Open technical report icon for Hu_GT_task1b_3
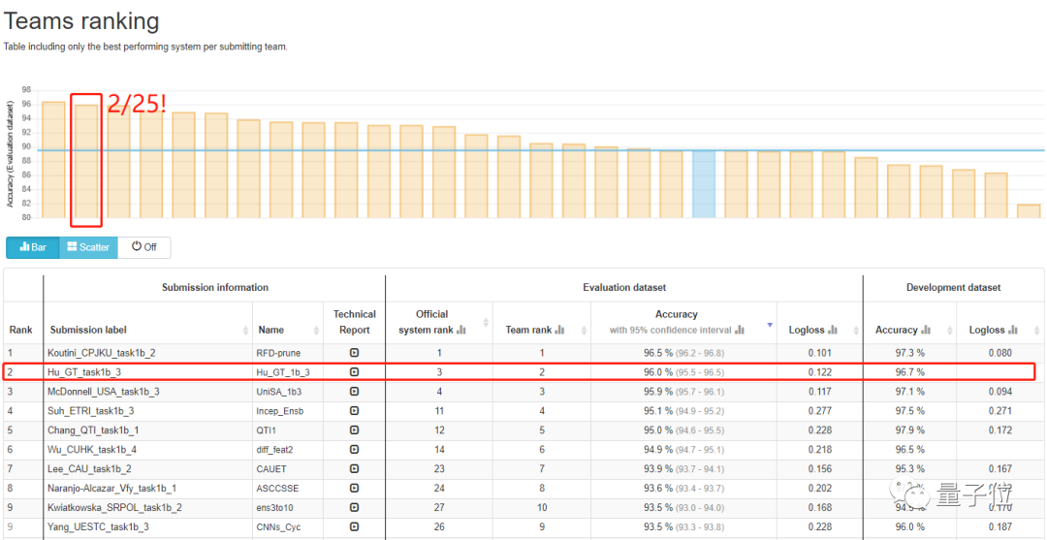The height and width of the screenshot is (540, 1047). pyautogui.click(x=354, y=372)
